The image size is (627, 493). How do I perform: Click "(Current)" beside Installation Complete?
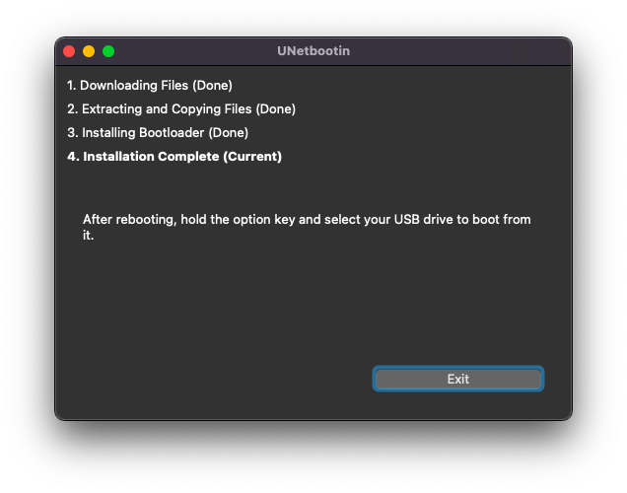(252, 157)
